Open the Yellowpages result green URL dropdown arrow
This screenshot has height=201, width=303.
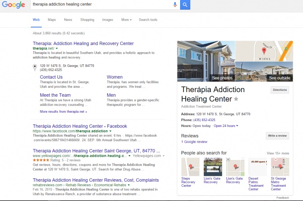[x=130, y=156]
